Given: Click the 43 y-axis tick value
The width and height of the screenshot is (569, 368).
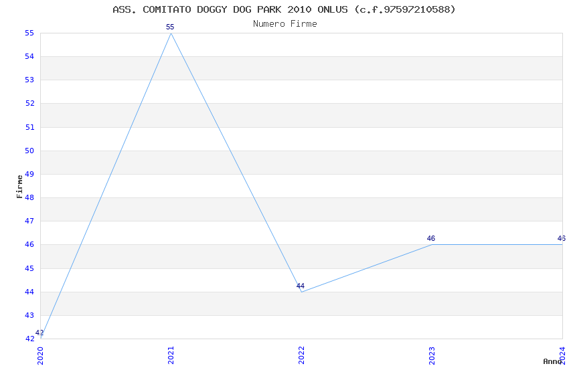Looking at the screenshot, I should point(29,315).
